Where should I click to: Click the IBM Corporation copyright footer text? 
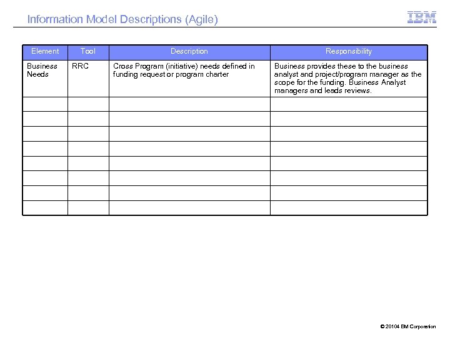[407, 326]
